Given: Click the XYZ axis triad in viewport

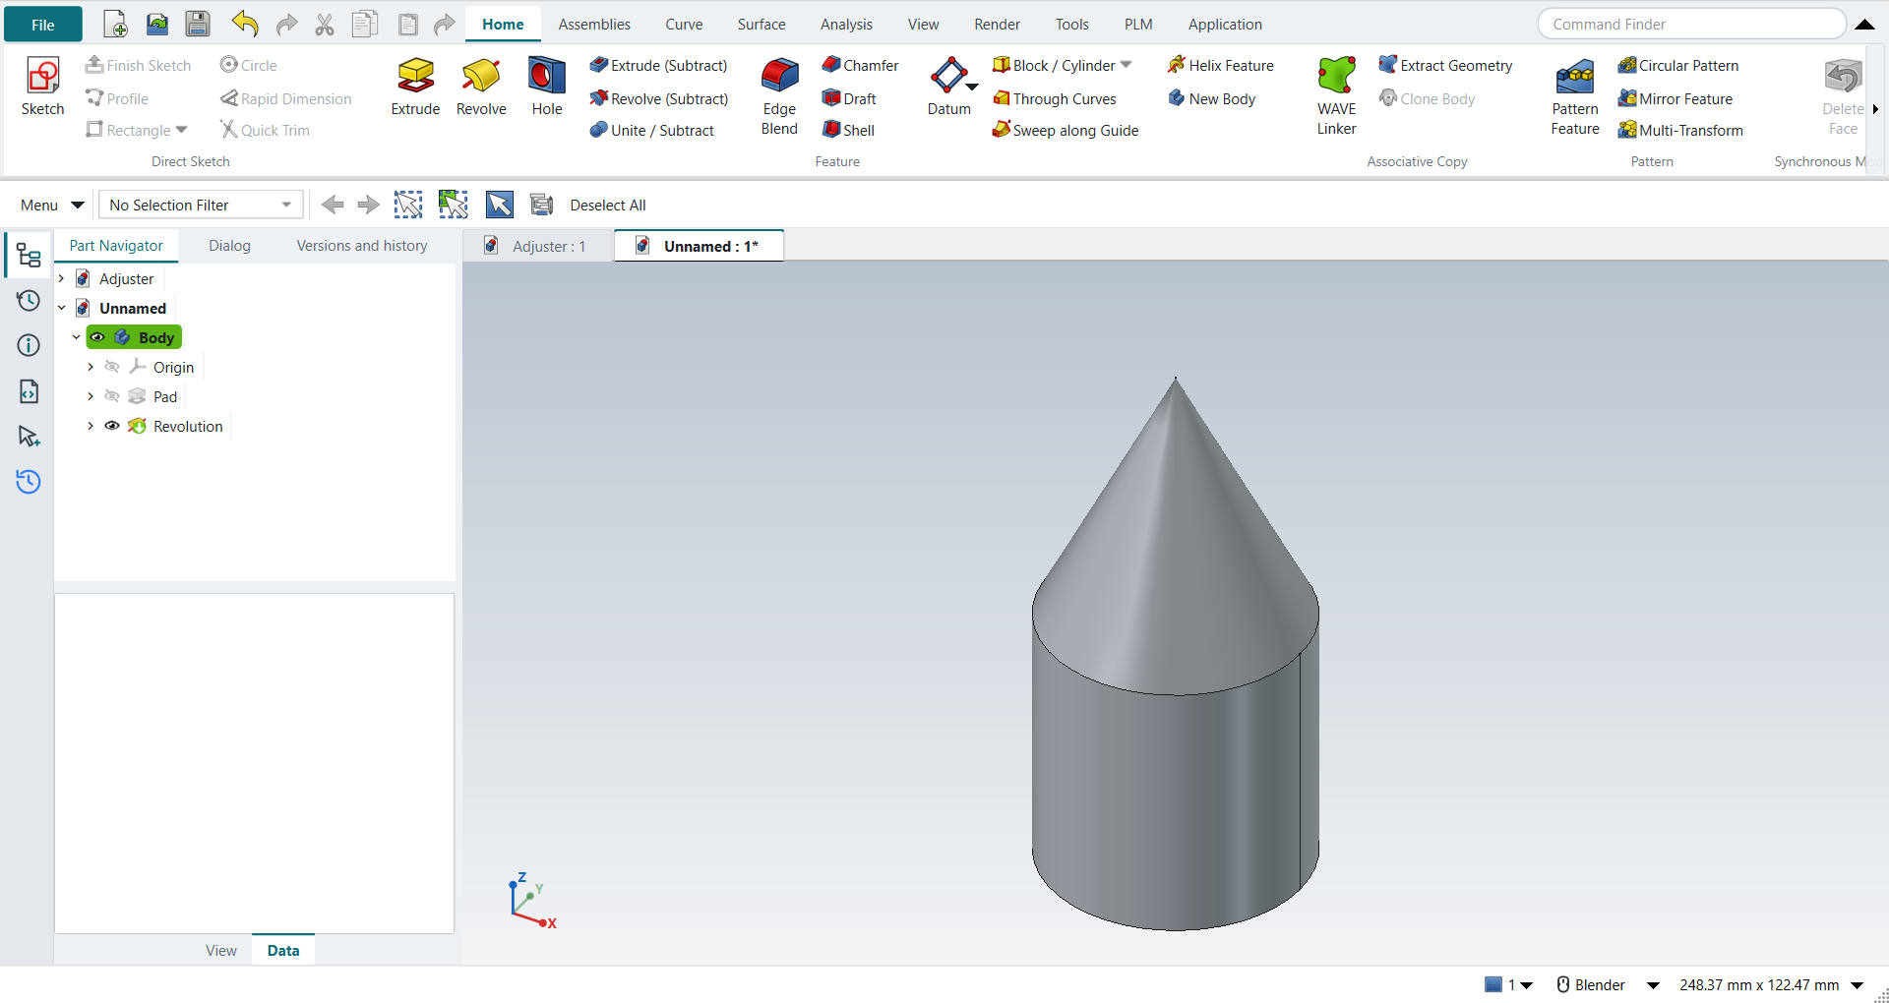Looking at the screenshot, I should coord(532,900).
